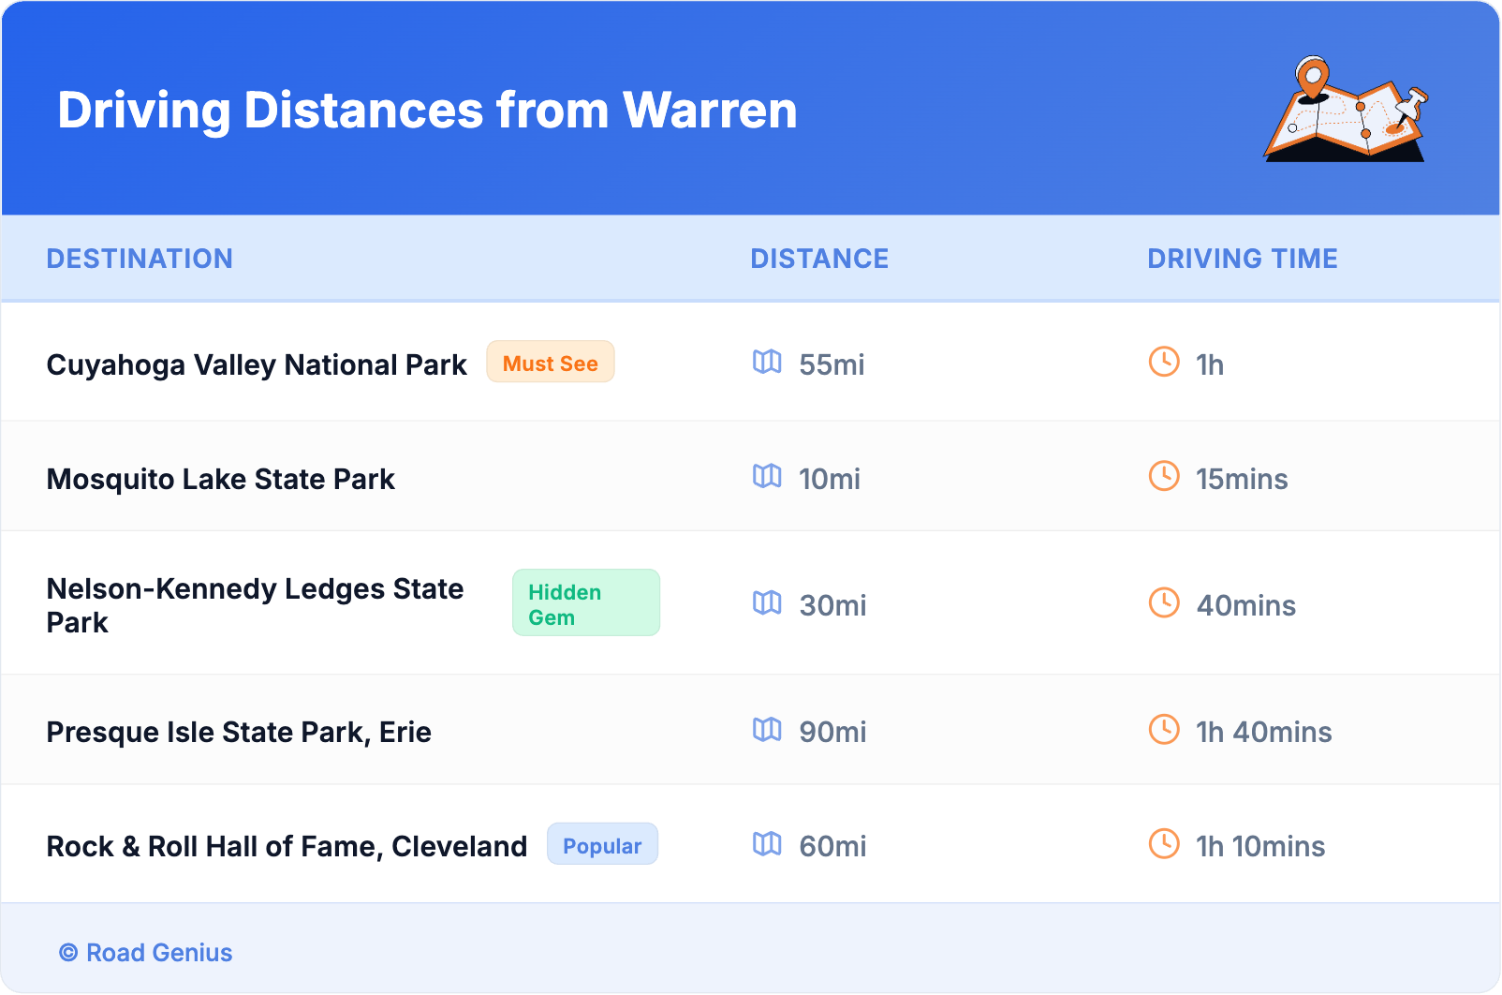
Task: Click Presque Isle State Park, Erie
Action: pos(239,732)
